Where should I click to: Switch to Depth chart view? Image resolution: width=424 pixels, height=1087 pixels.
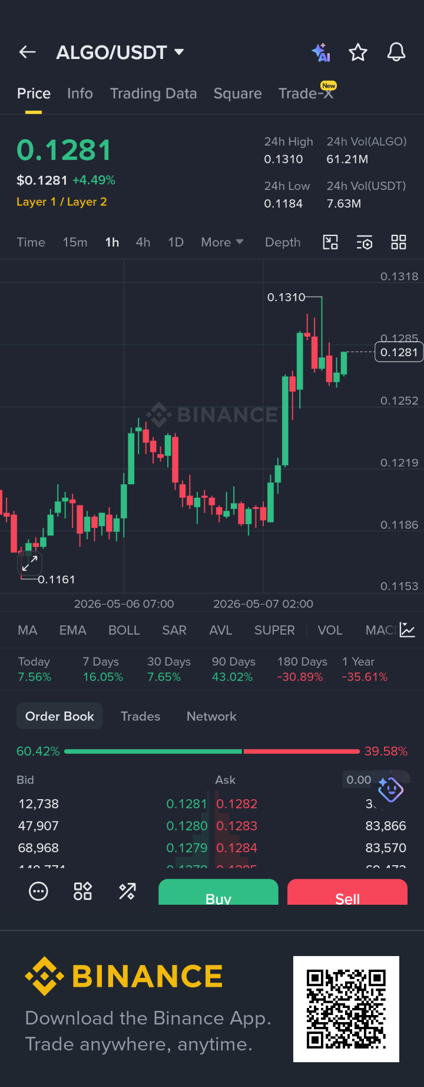click(x=283, y=242)
